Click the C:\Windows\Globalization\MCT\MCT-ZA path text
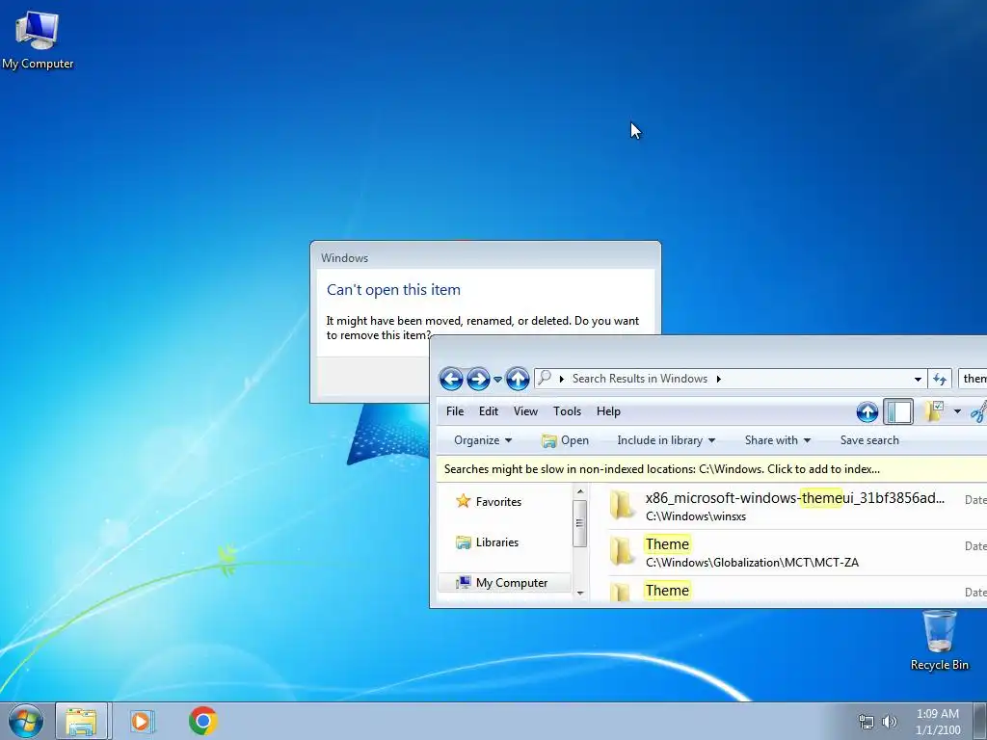This screenshot has height=740, width=987. 752,563
